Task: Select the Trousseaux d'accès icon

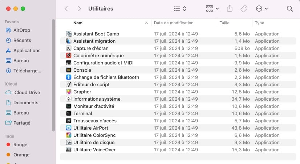Action: 69,121
